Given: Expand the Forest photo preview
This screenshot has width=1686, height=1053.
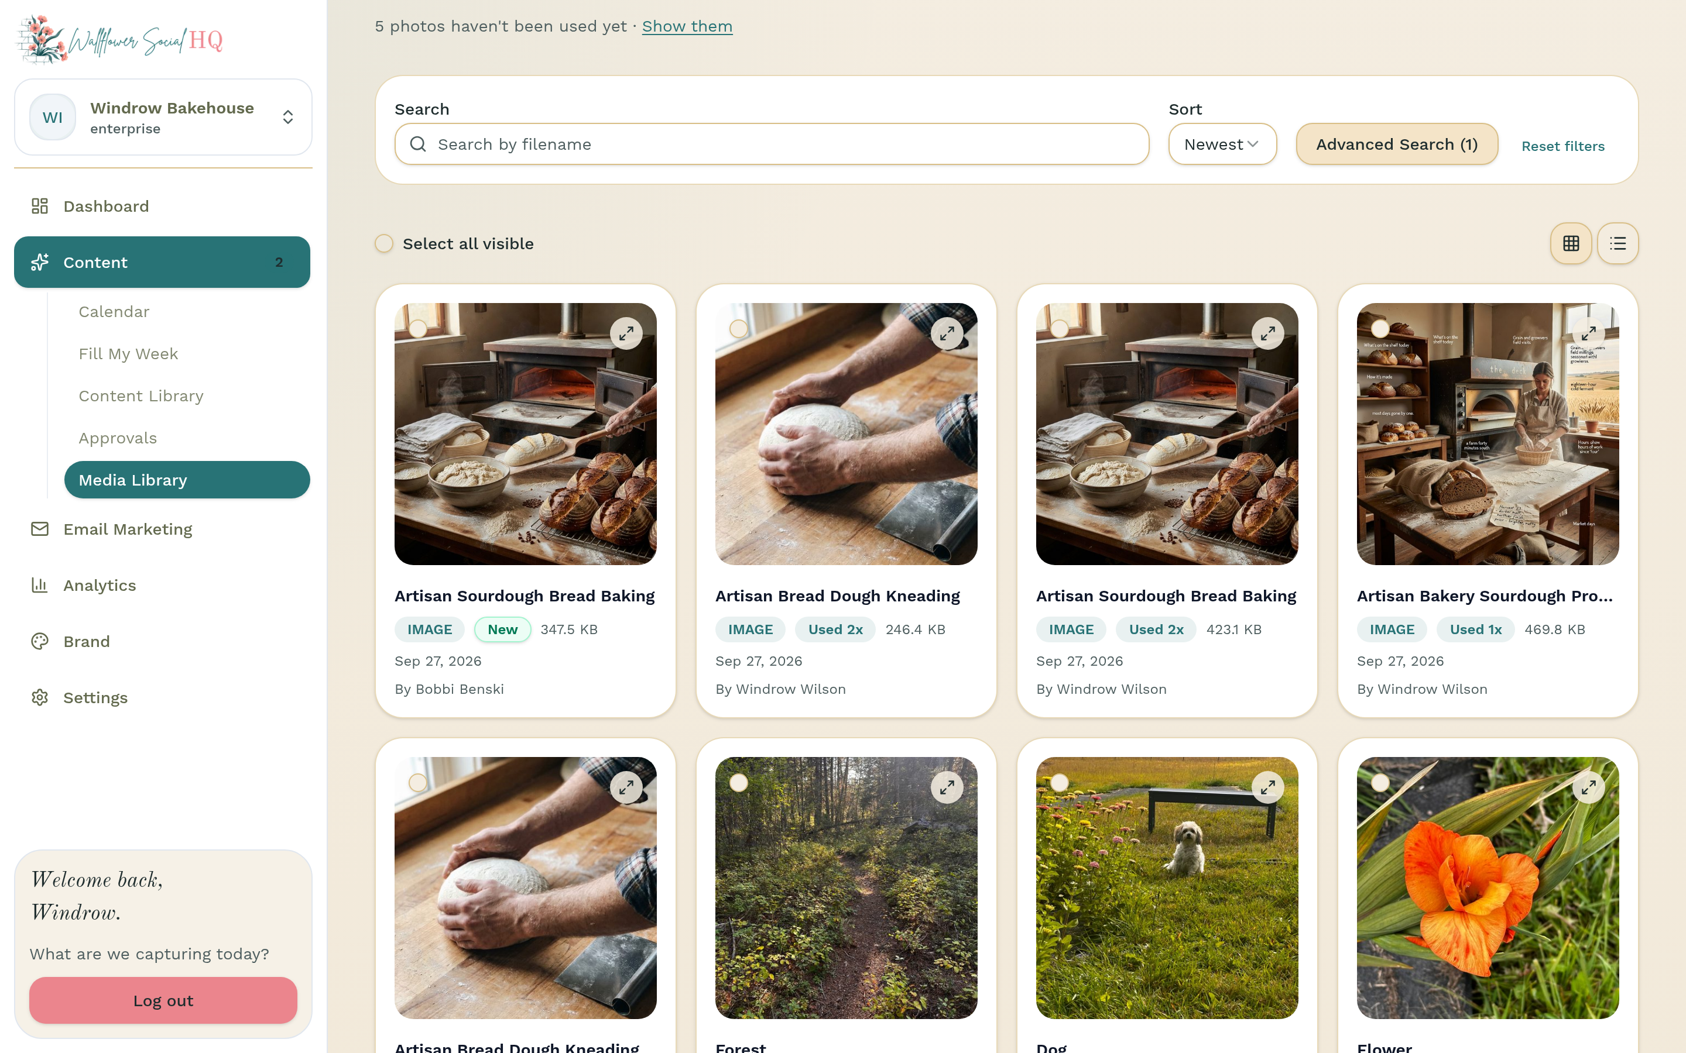Looking at the screenshot, I should pyautogui.click(x=947, y=787).
